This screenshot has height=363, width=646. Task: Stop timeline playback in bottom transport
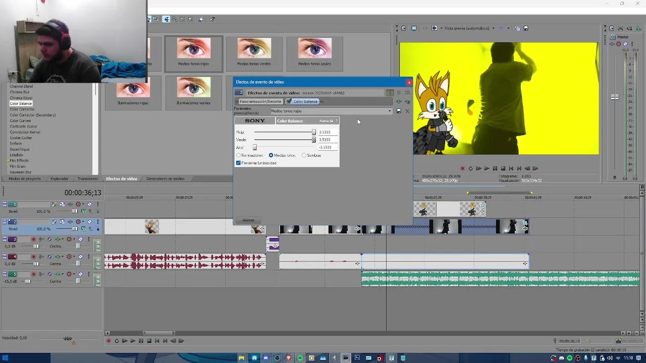[x=149, y=341]
